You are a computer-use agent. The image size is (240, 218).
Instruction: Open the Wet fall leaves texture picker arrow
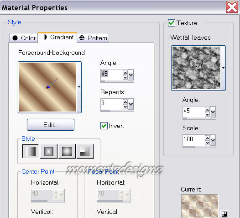[x=223, y=68]
